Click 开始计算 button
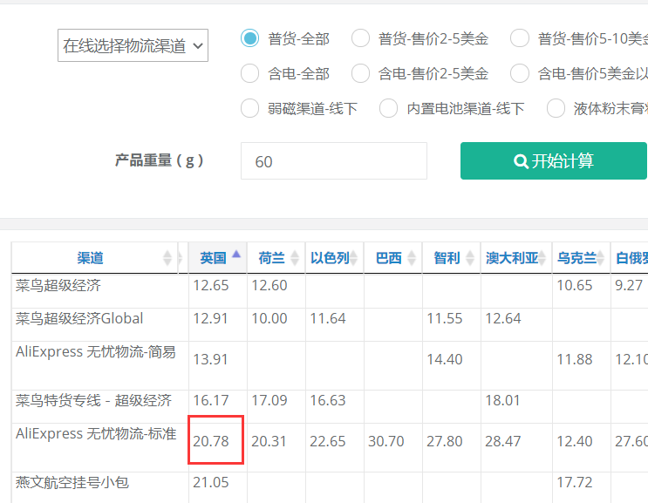The width and height of the screenshot is (648, 503). click(x=553, y=160)
